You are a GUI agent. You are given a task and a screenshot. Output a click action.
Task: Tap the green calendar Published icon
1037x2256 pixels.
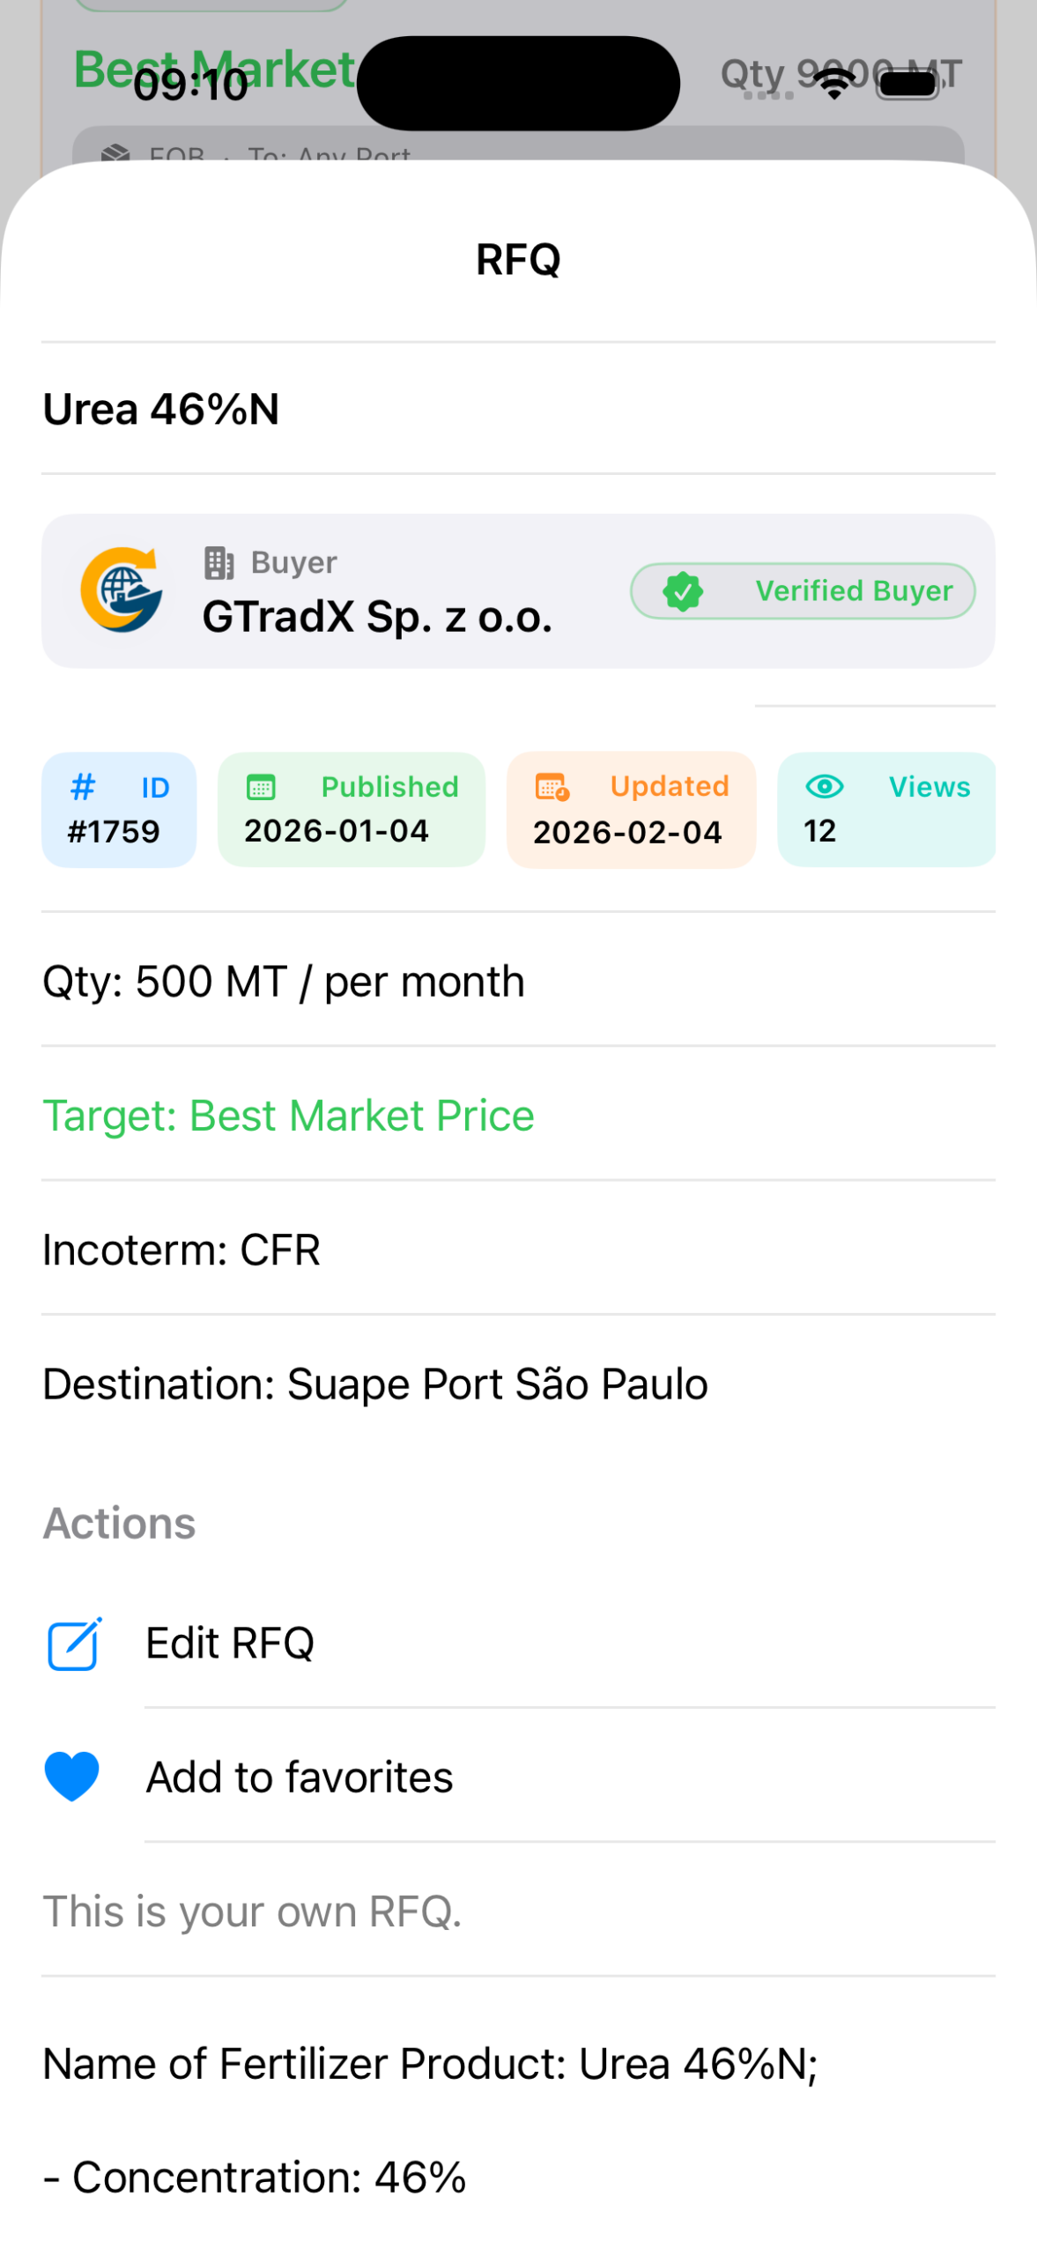click(x=261, y=786)
